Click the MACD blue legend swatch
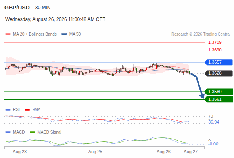Screen dimensions: 234x158 (x=8, y=132)
